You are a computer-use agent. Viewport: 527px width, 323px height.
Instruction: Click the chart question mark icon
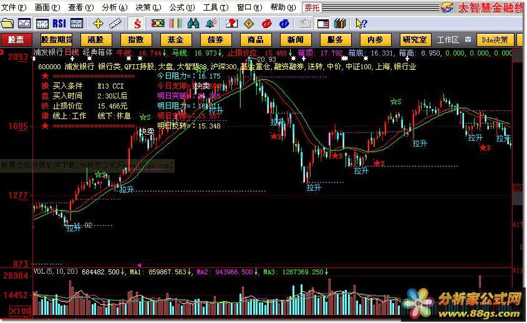[x=231, y=24]
